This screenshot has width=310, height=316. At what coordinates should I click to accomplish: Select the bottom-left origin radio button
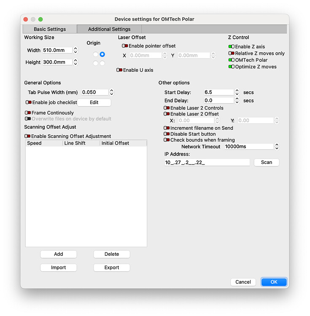pos(96,63)
